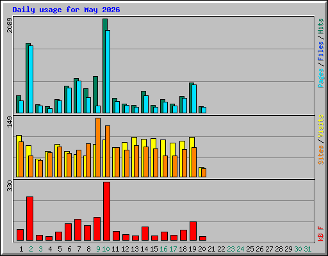Click the 'Hits' legend label
Viewport: 328px width, 256px height.
(320, 26)
